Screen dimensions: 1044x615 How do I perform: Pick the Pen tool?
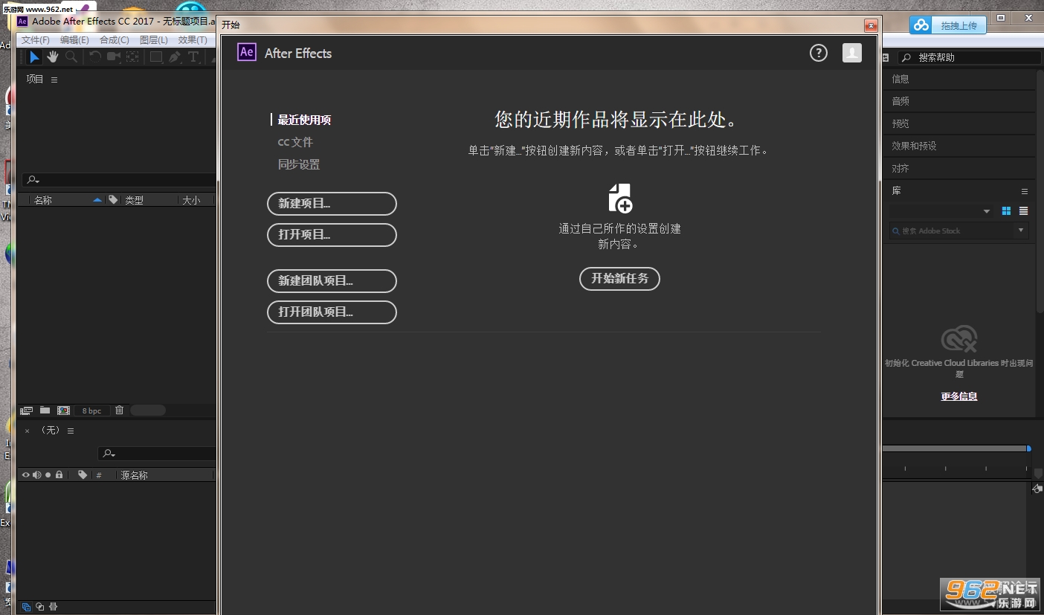(175, 57)
